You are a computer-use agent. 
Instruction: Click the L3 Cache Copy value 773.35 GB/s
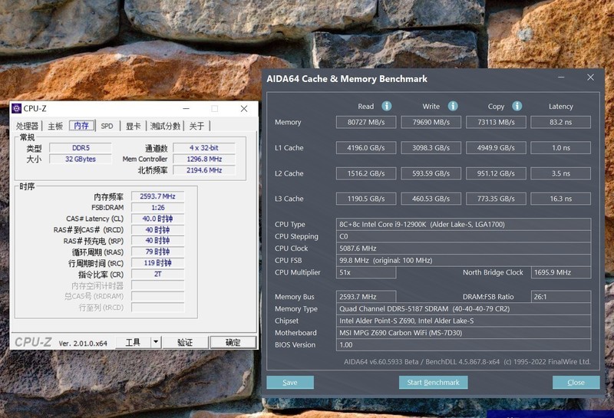tap(496, 199)
